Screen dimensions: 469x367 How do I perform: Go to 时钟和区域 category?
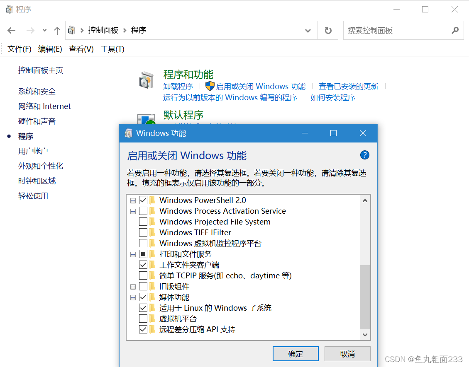pos(37,181)
